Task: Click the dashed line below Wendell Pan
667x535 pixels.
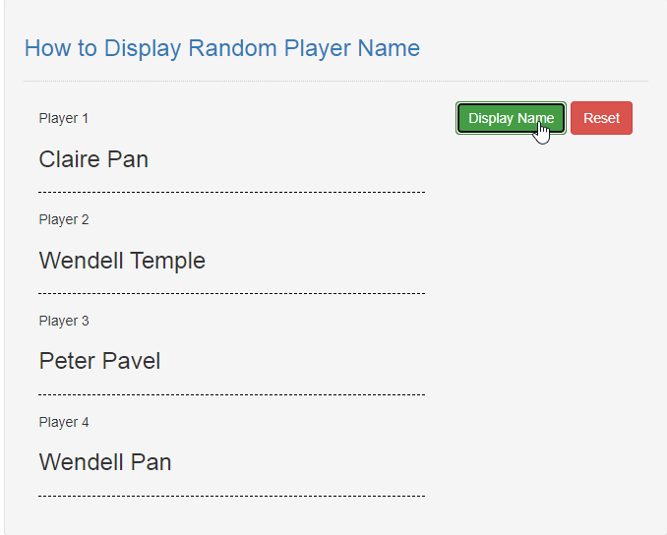Action: click(x=232, y=496)
